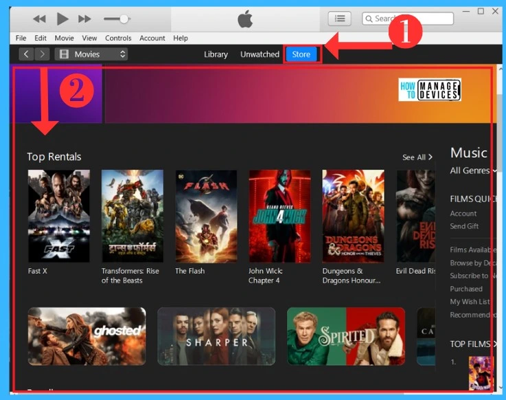The height and width of the screenshot is (400, 506).
Task: Go forward with the right chevron
Action: (42, 54)
